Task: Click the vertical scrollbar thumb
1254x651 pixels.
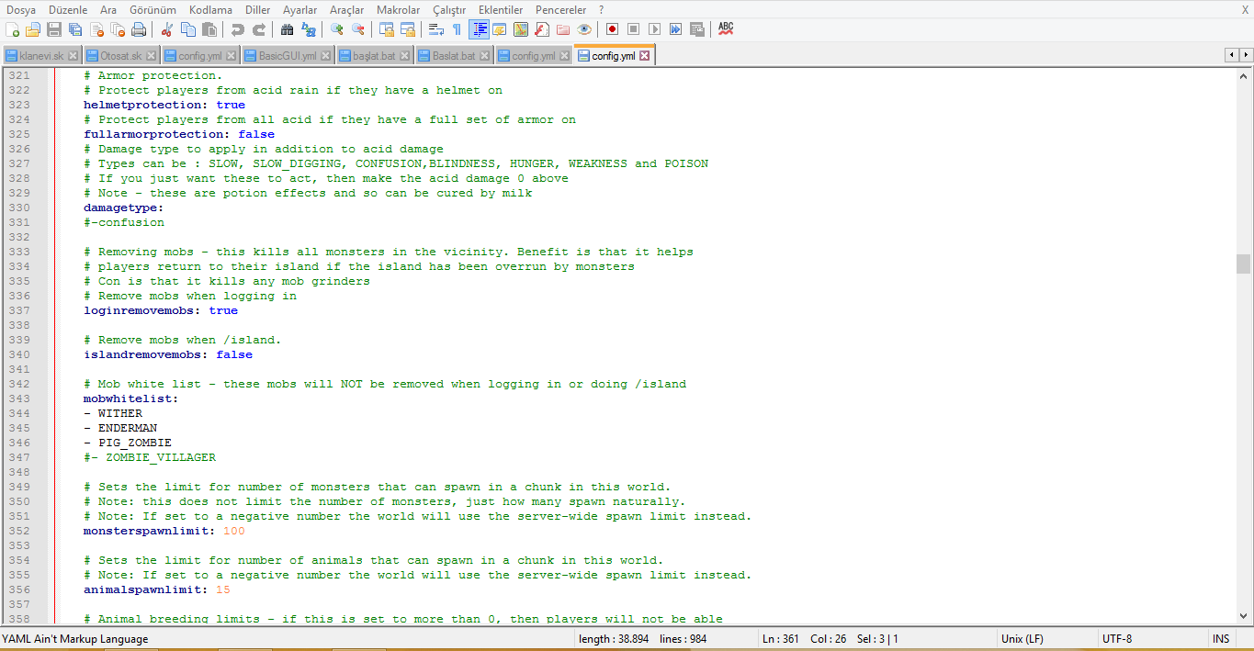Action: [x=1244, y=264]
